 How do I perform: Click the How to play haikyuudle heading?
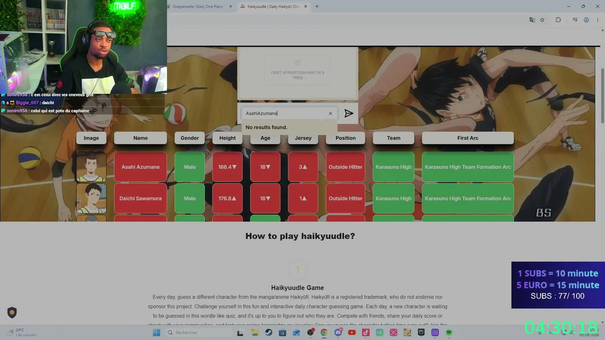[300, 236]
